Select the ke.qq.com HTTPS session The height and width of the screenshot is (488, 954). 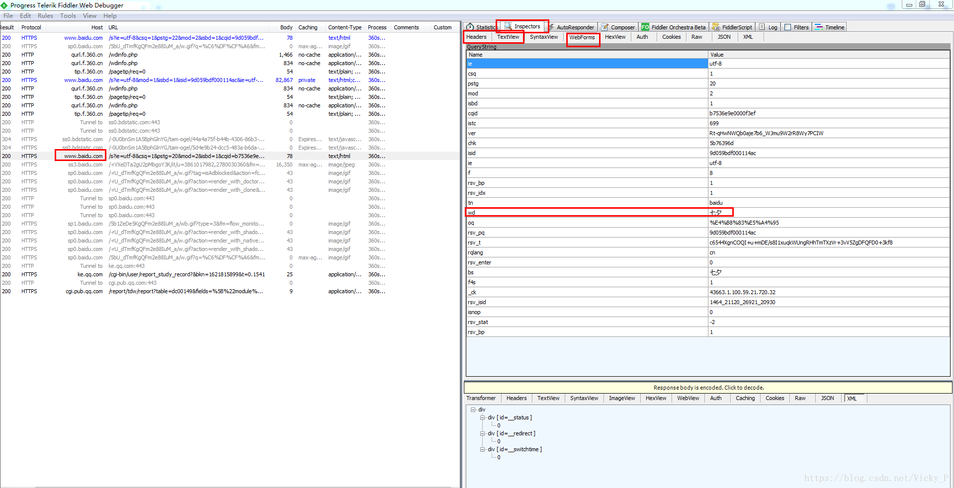pos(230,274)
